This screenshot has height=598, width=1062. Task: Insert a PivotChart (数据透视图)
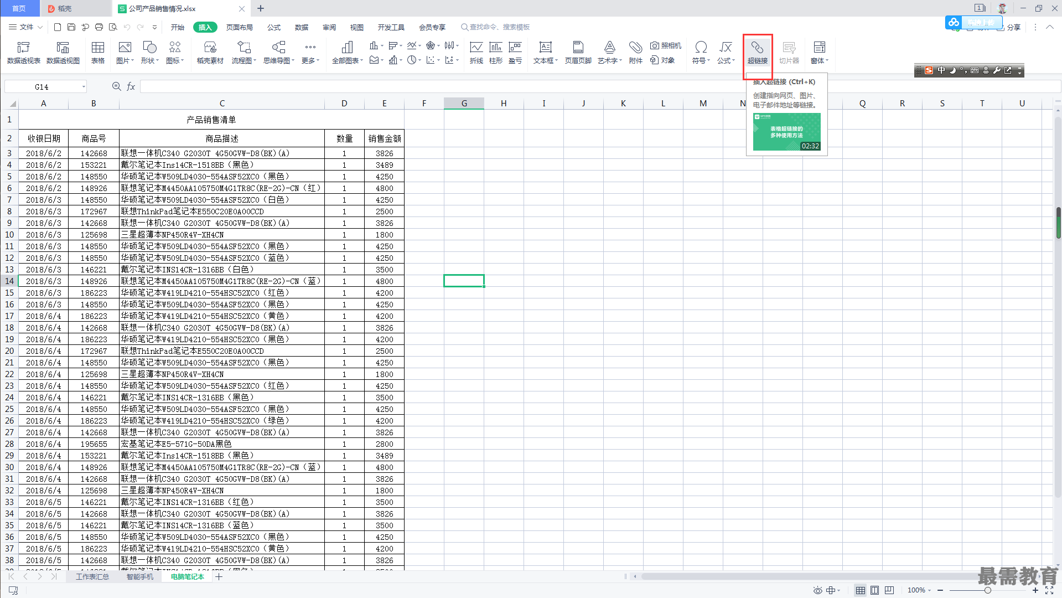(x=63, y=53)
